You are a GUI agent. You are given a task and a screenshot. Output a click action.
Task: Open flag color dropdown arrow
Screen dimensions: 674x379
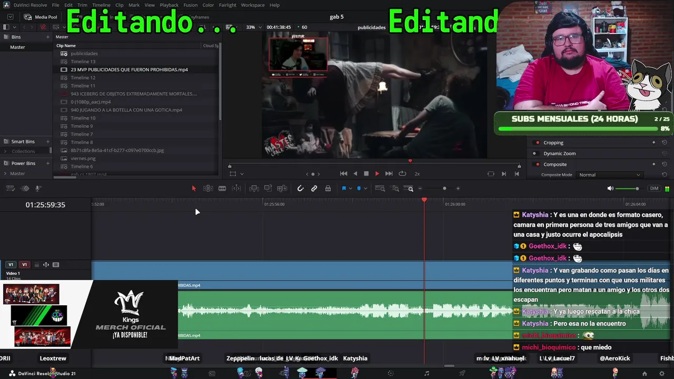(x=350, y=188)
